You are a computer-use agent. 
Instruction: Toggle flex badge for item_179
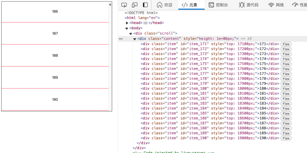point(286,84)
